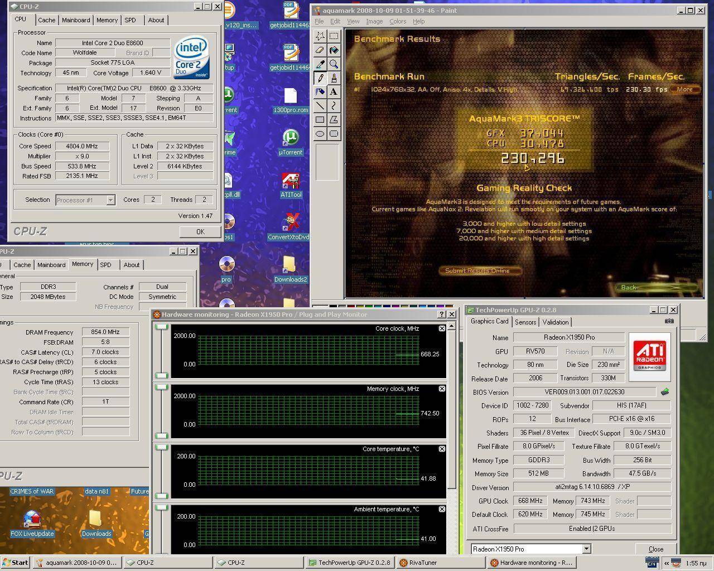Screen dimensions: 714x571
Task: Click the ATI CrossFire Enabled status field
Action: 592,529
